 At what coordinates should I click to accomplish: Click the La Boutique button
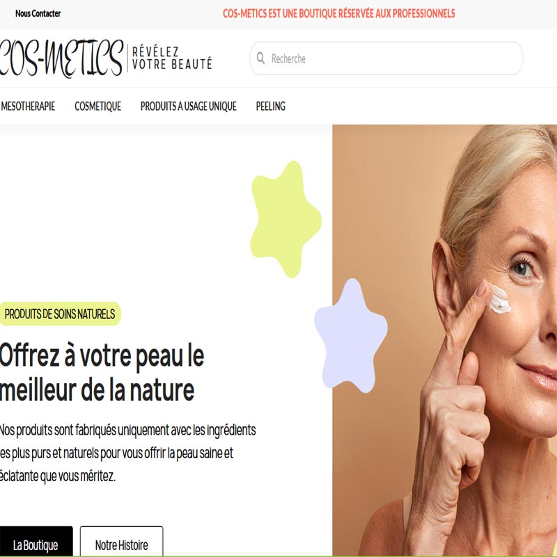coord(36,542)
